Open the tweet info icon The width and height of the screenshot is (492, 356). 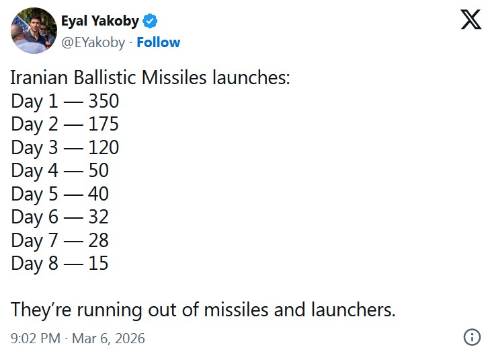point(472,337)
